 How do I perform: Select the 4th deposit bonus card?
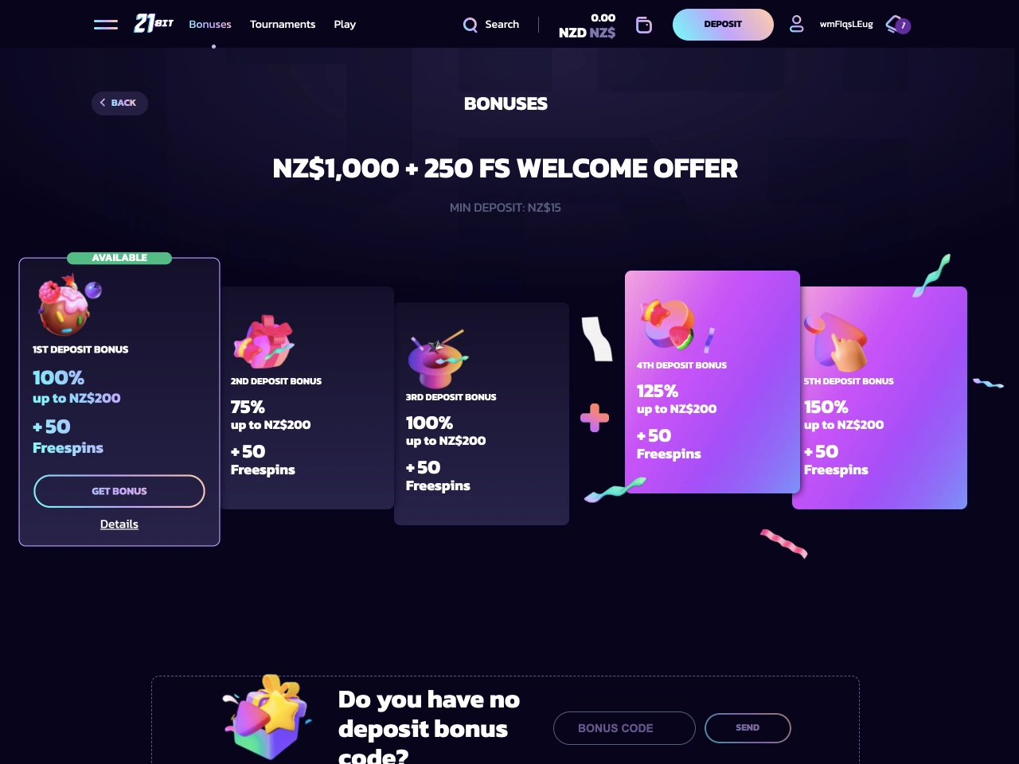tap(713, 382)
